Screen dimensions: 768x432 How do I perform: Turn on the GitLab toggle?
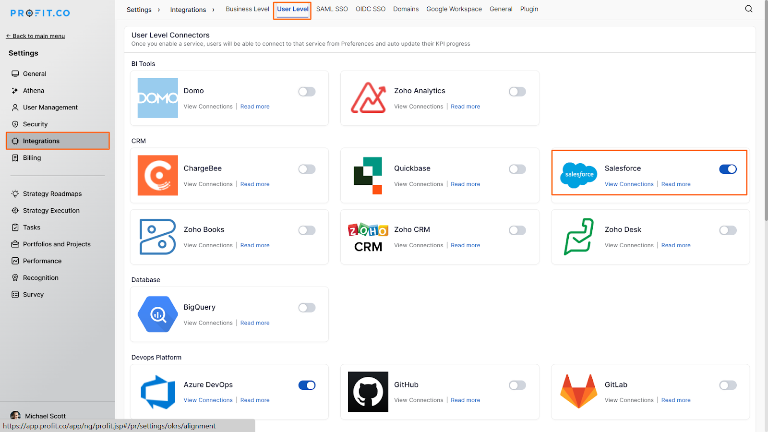[x=728, y=385]
